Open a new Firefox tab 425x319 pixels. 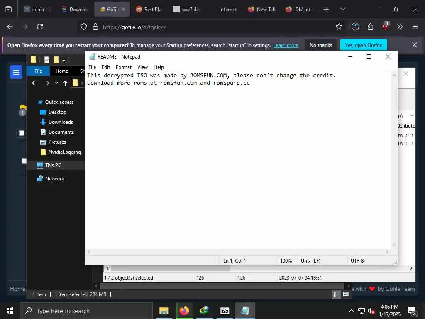(326, 10)
